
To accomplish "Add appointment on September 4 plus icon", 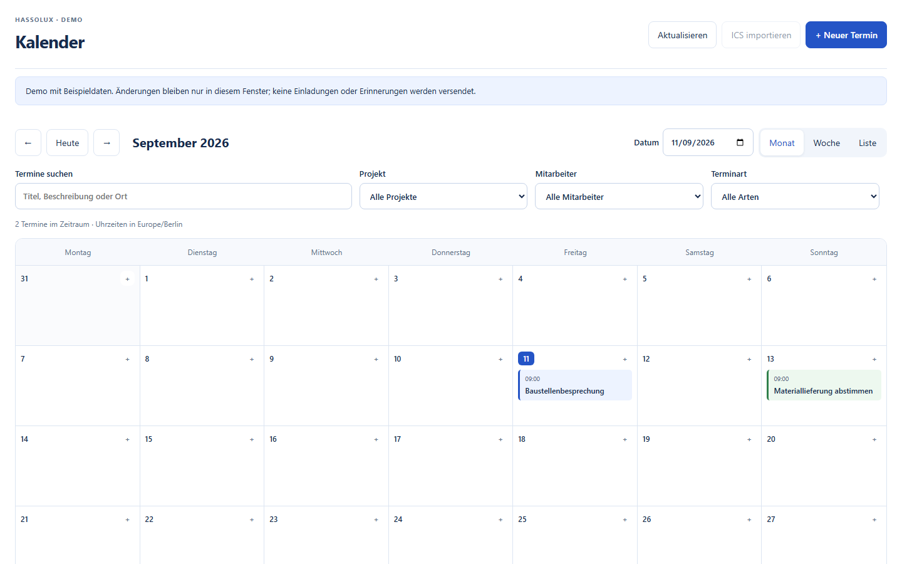I will [x=625, y=279].
